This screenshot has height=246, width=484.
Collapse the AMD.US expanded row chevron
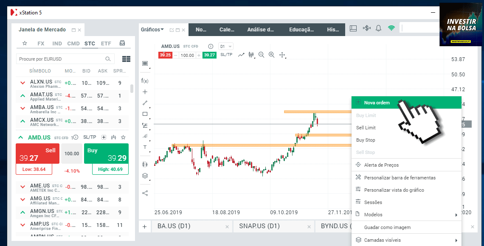click(x=21, y=137)
